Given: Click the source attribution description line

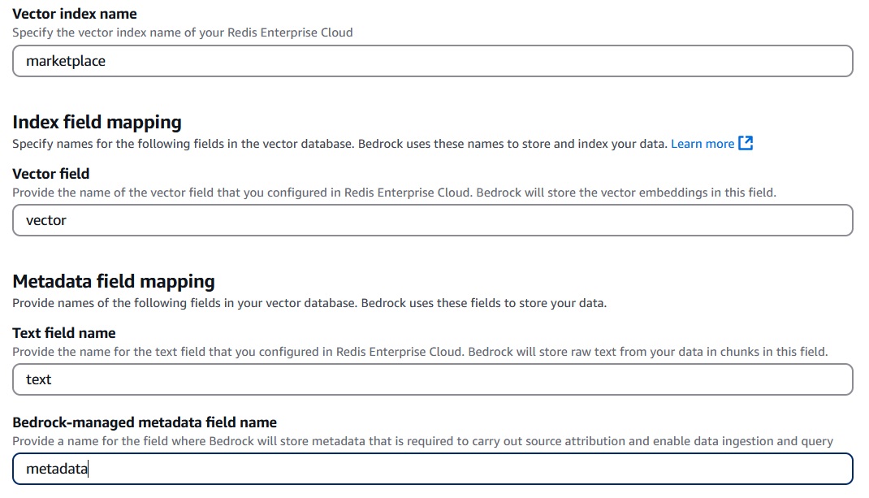Looking at the screenshot, I should (422, 440).
